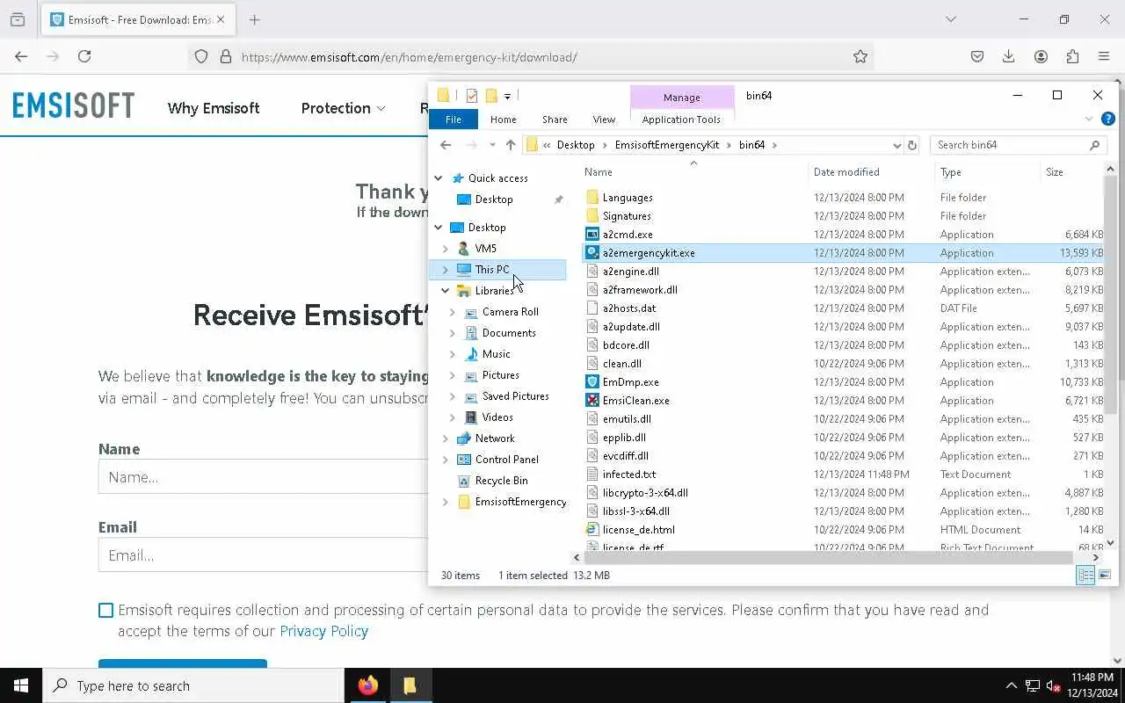1125x703 pixels.
Task: Click the search magnifier in Explorer
Action: click(1094, 145)
